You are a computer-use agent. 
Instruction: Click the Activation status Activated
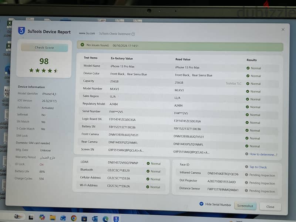(x=48, y=108)
